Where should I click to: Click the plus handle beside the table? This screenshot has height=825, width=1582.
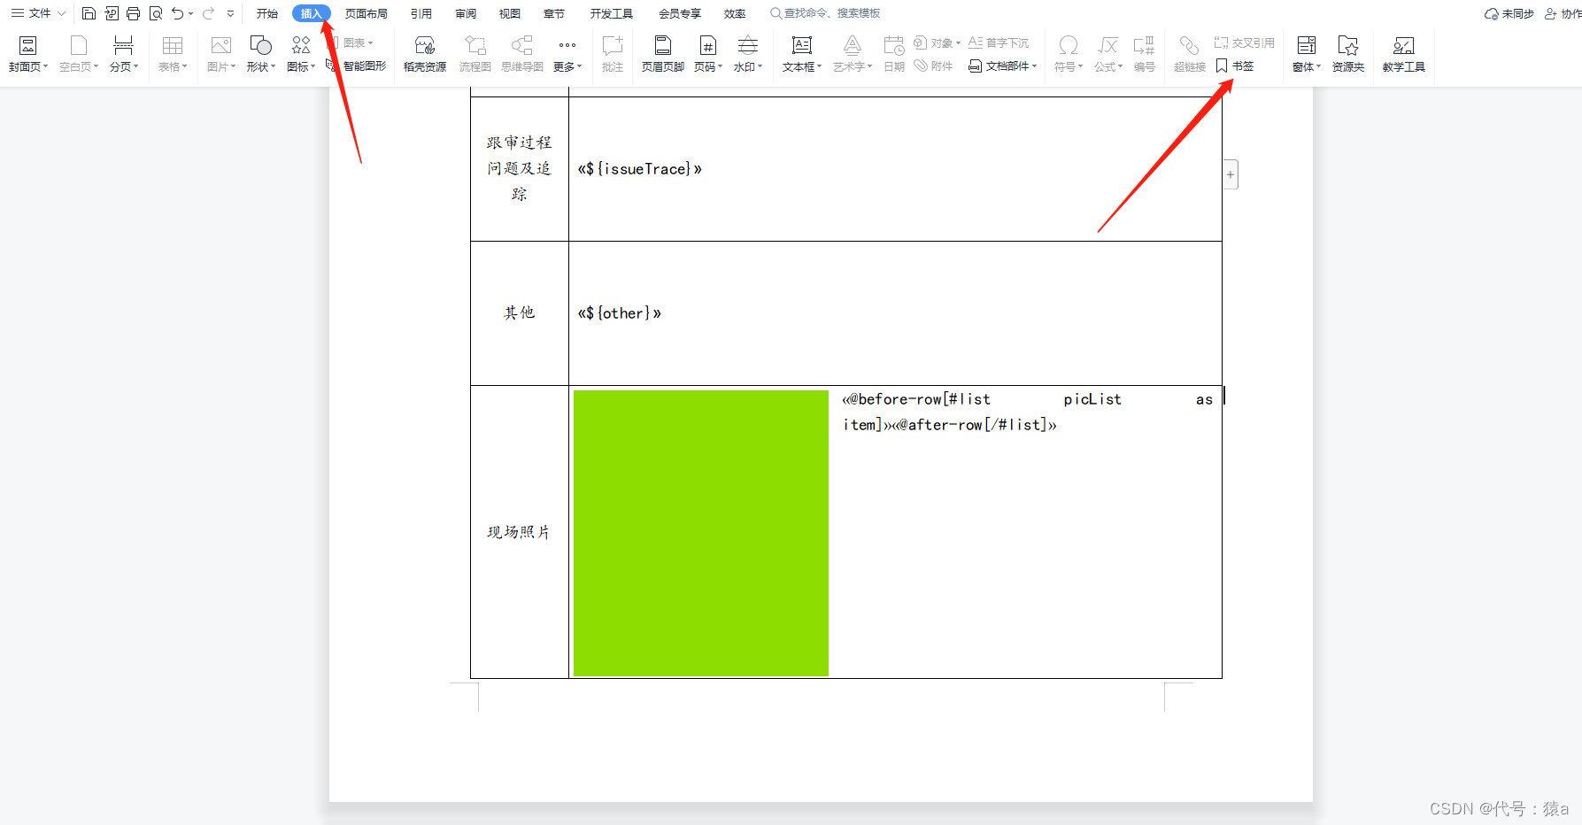pos(1231,174)
